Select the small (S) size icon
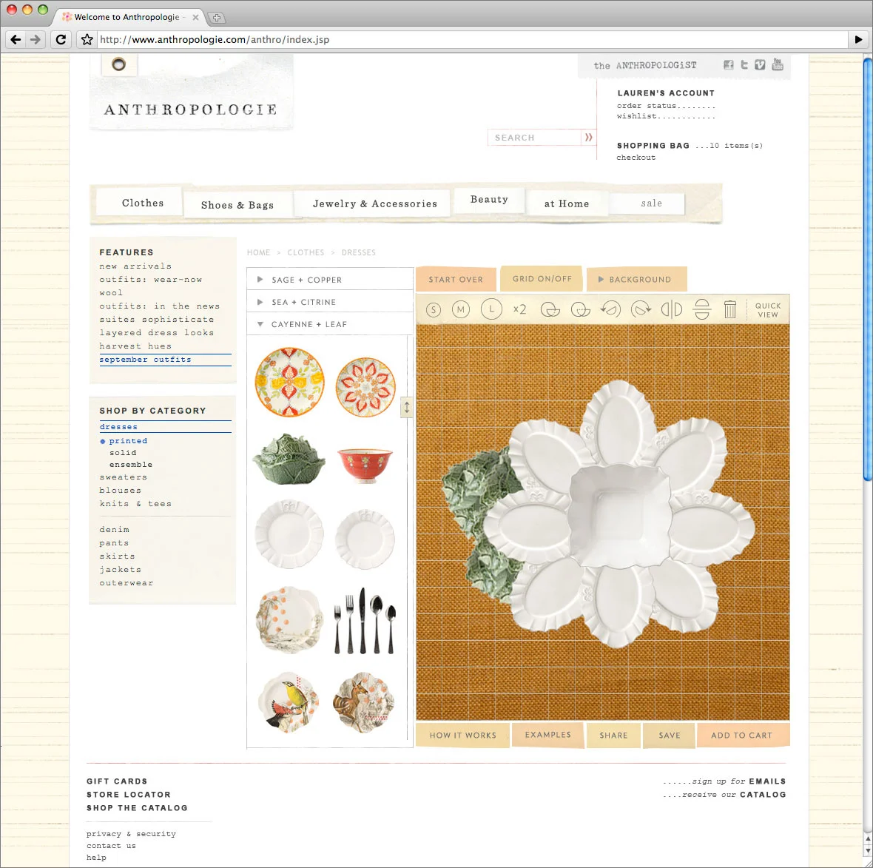This screenshot has height=868, width=873. [x=433, y=309]
